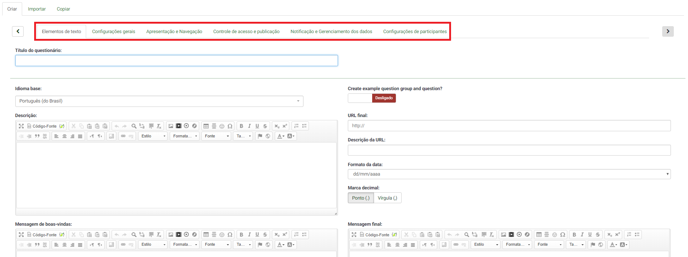The image size is (688, 257).
Task: Insert special character in Mensagem de boas-vindas editor
Action: point(230,235)
